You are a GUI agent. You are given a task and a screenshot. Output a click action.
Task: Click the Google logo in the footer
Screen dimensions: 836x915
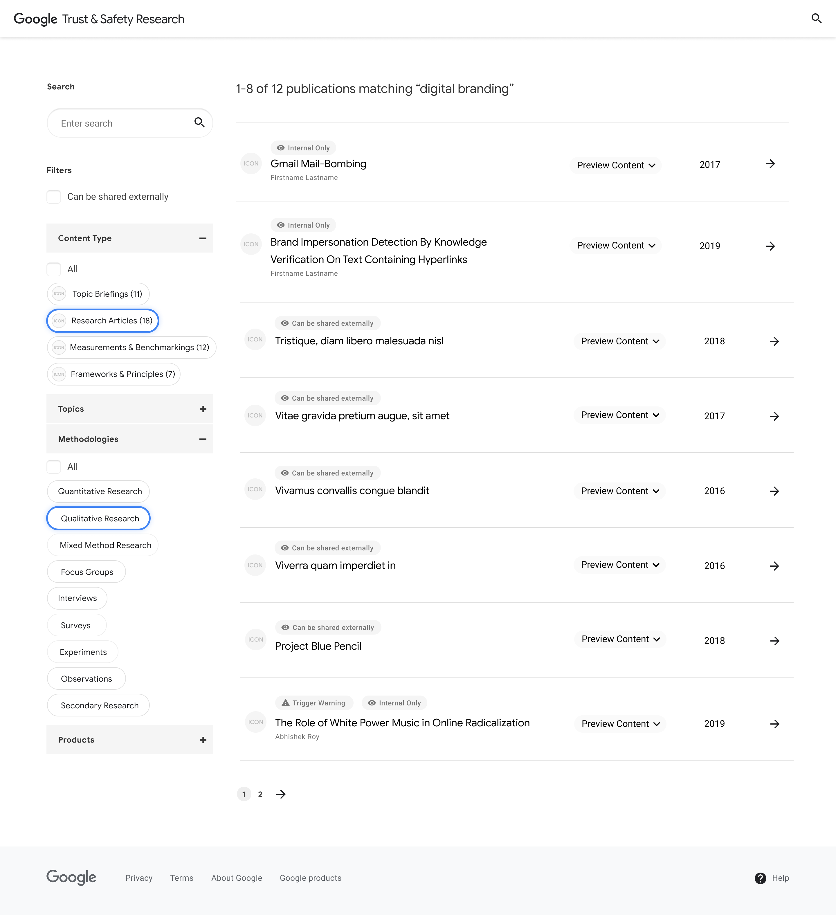pyautogui.click(x=71, y=878)
